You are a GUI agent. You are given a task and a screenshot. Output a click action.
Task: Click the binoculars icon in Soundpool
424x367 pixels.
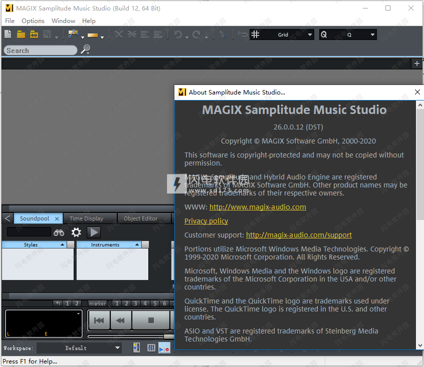pos(59,232)
